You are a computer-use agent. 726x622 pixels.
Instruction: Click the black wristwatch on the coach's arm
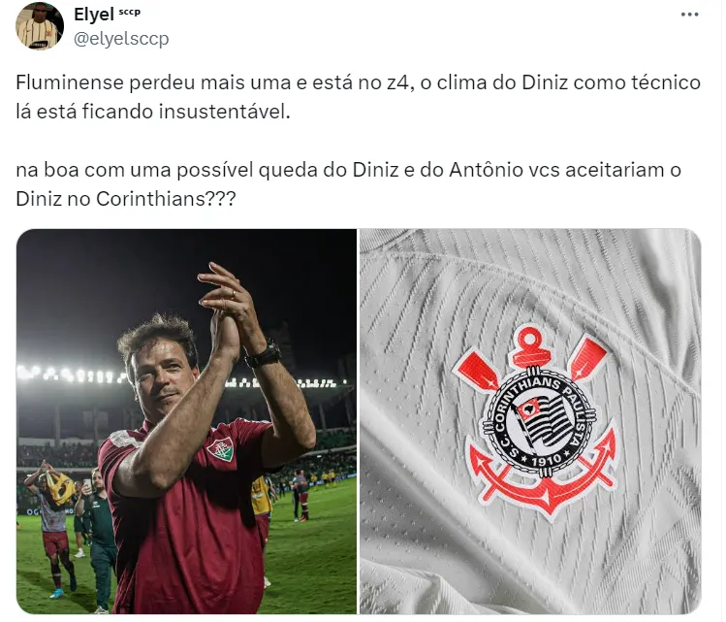(x=264, y=354)
